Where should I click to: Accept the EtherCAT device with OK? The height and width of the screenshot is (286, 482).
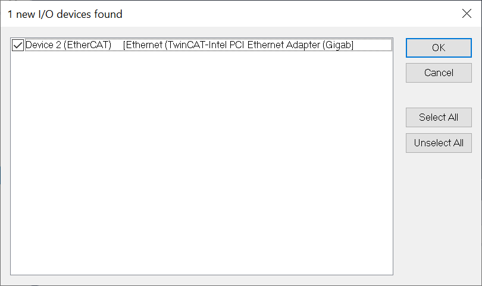pos(439,48)
